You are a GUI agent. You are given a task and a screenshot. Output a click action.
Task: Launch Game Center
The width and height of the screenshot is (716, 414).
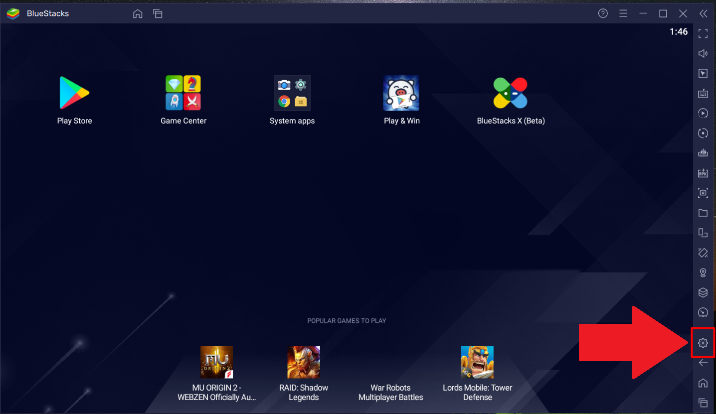pyautogui.click(x=183, y=93)
